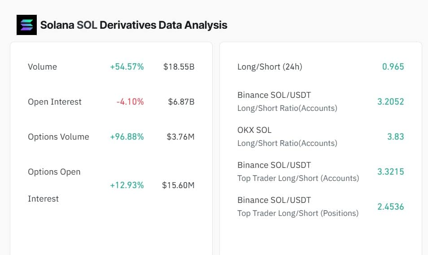The image size is (428, 255).
Task: Click the $15.60M options open interest amount
Action: pos(178,185)
